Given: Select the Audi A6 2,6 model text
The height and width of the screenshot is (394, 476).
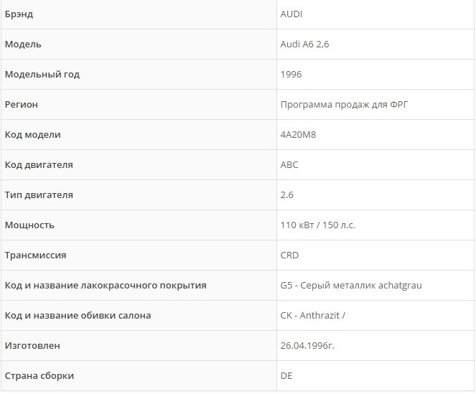Looking at the screenshot, I should click(x=304, y=44).
